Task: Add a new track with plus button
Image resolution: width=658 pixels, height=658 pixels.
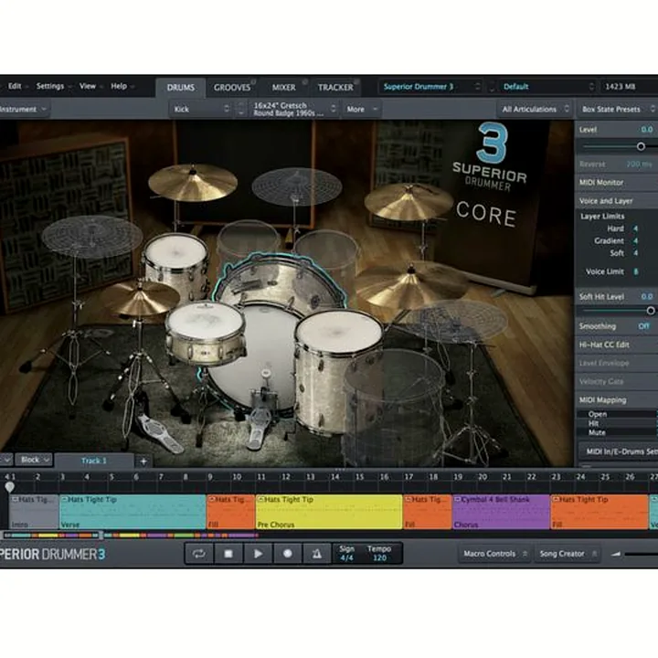Action: (x=143, y=462)
